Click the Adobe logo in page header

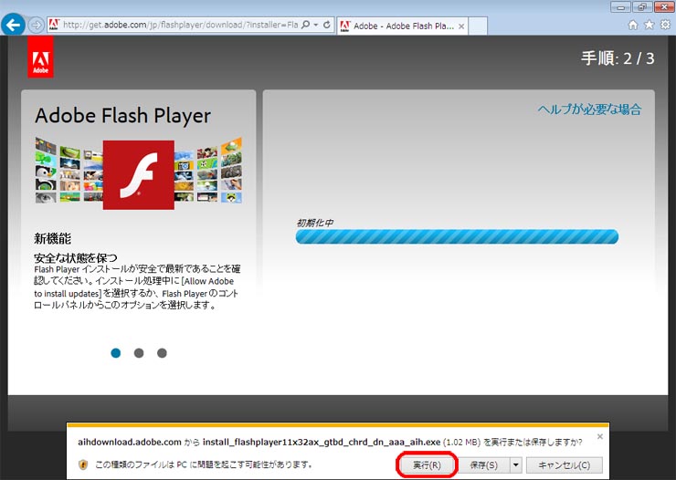click(40, 57)
